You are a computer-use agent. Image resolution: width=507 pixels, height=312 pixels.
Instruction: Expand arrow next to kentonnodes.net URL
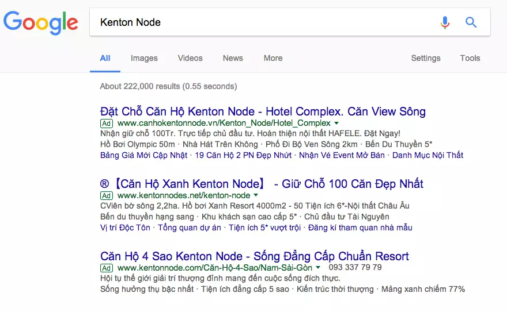pyautogui.click(x=256, y=195)
